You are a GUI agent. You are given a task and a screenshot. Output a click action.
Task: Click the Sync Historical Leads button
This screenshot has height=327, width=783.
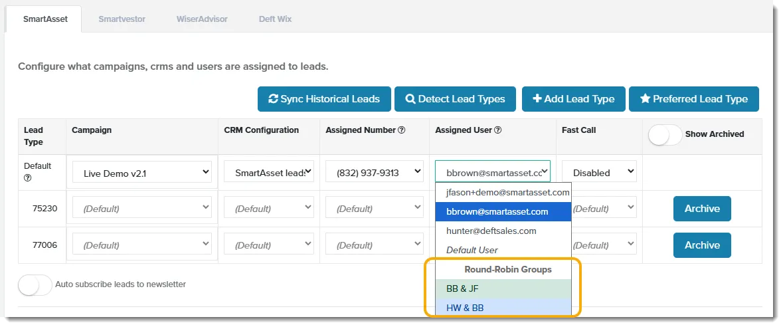pyautogui.click(x=323, y=99)
